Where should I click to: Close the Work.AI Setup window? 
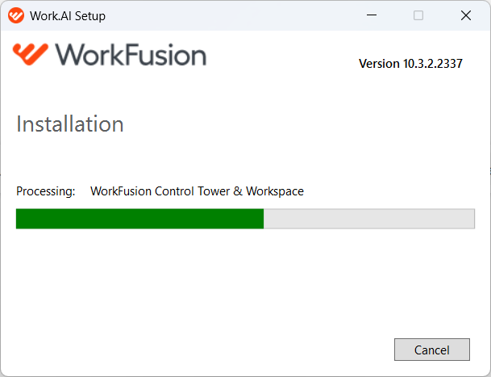(x=466, y=15)
